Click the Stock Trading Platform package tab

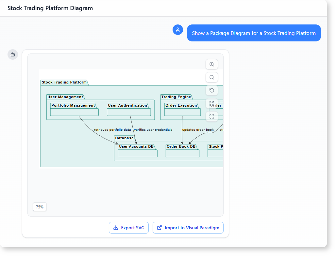(64, 82)
